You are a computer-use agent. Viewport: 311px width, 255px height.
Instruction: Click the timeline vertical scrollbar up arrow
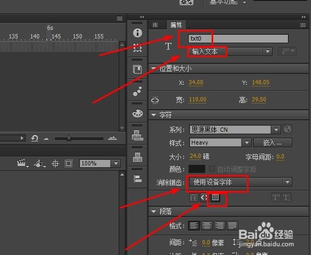pyautogui.click(x=122, y=45)
